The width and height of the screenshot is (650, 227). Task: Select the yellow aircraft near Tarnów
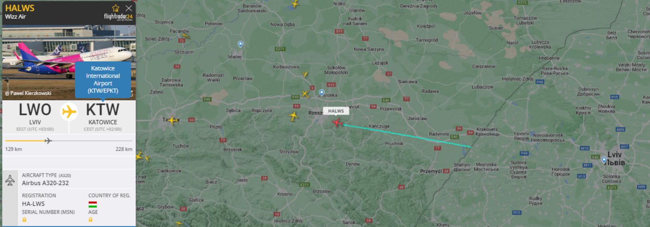[172, 120]
